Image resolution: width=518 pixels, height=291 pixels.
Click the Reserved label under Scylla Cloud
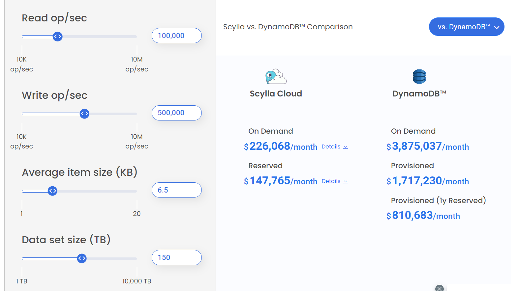click(265, 166)
